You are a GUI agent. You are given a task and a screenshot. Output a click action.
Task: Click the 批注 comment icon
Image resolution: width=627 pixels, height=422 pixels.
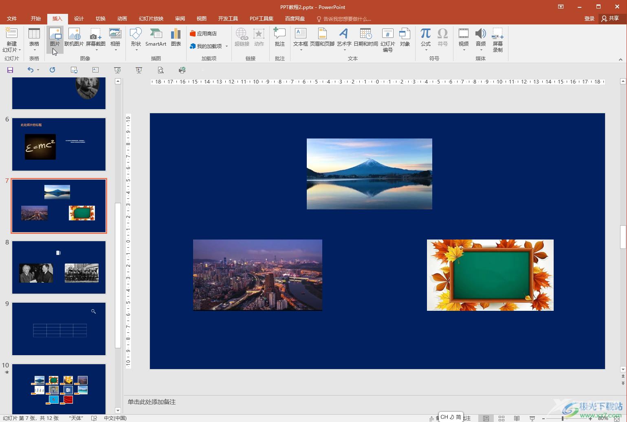[x=279, y=33]
